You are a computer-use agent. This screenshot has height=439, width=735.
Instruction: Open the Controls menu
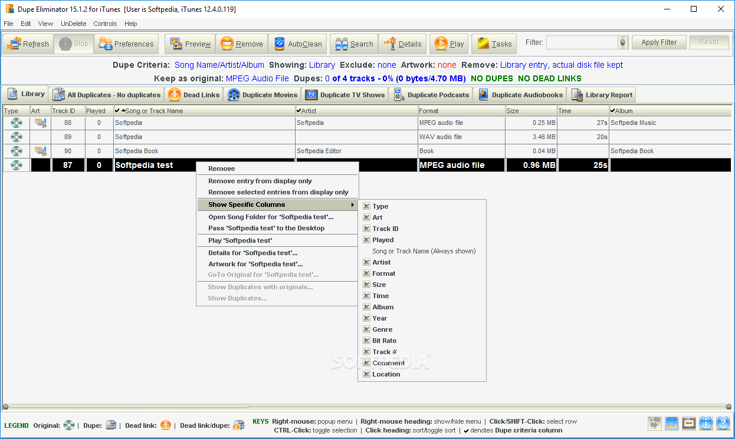click(x=105, y=24)
